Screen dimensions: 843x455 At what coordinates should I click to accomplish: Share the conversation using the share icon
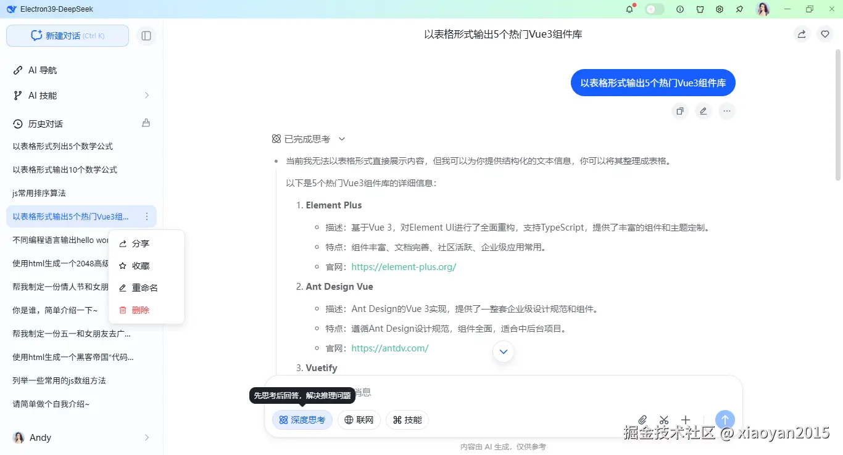point(801,34)
